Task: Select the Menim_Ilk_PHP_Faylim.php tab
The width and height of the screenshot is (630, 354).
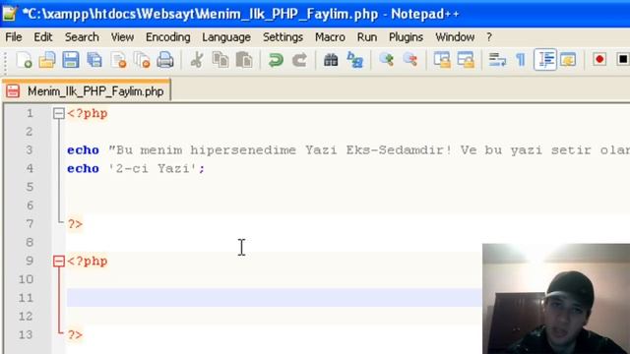Action: point(87,91)
